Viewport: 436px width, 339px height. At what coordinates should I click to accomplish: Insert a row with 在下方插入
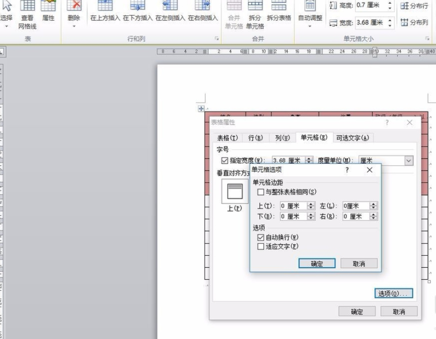tap(138, 11)
